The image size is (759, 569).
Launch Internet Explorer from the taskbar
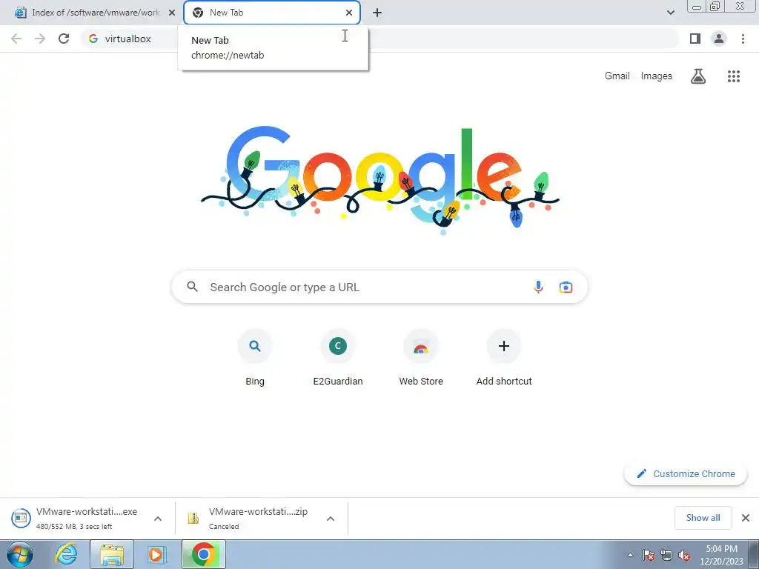tap(66, 554)
